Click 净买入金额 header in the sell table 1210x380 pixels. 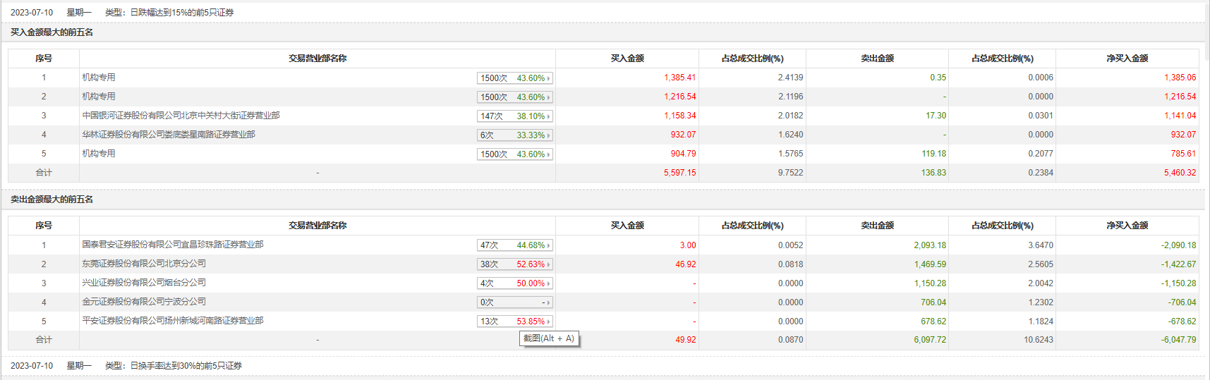(1127, 226)
